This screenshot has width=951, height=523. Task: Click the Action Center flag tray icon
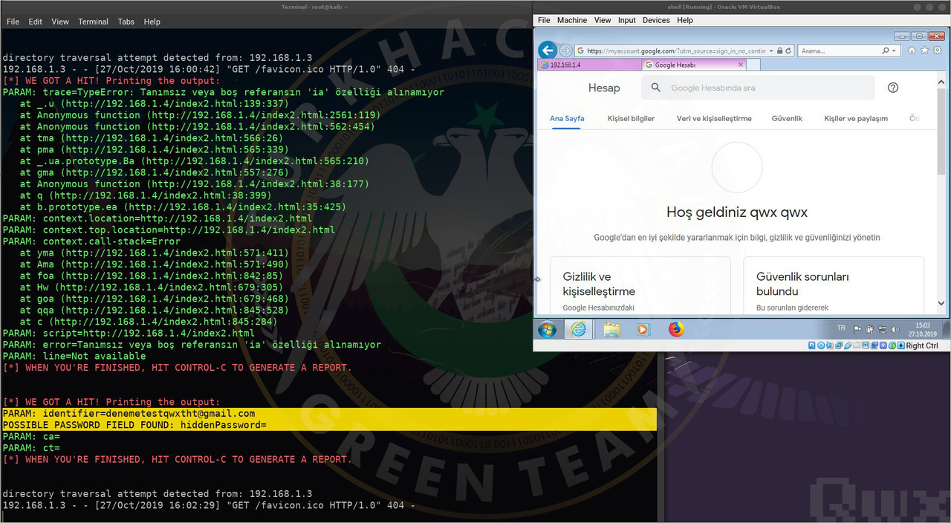pyautogui.click(x=857, y=329)
